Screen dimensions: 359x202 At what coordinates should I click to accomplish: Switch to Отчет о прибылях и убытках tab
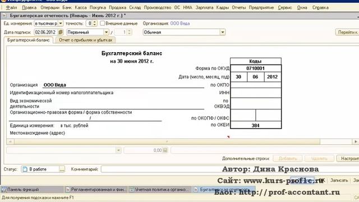click(86, 40)
